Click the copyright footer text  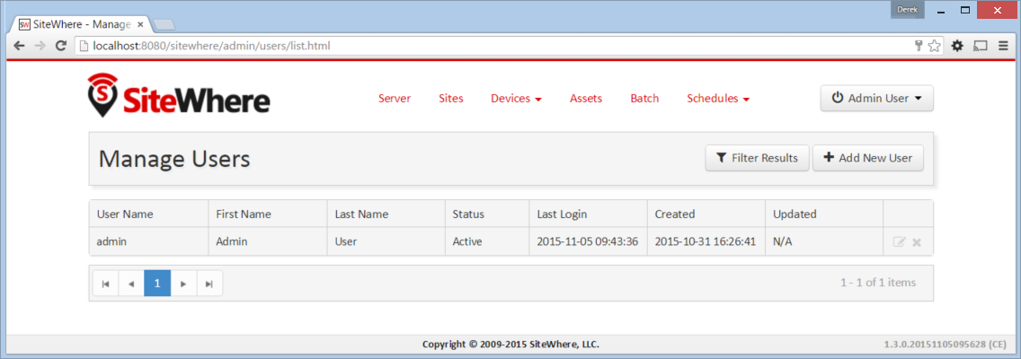[511, 344]
